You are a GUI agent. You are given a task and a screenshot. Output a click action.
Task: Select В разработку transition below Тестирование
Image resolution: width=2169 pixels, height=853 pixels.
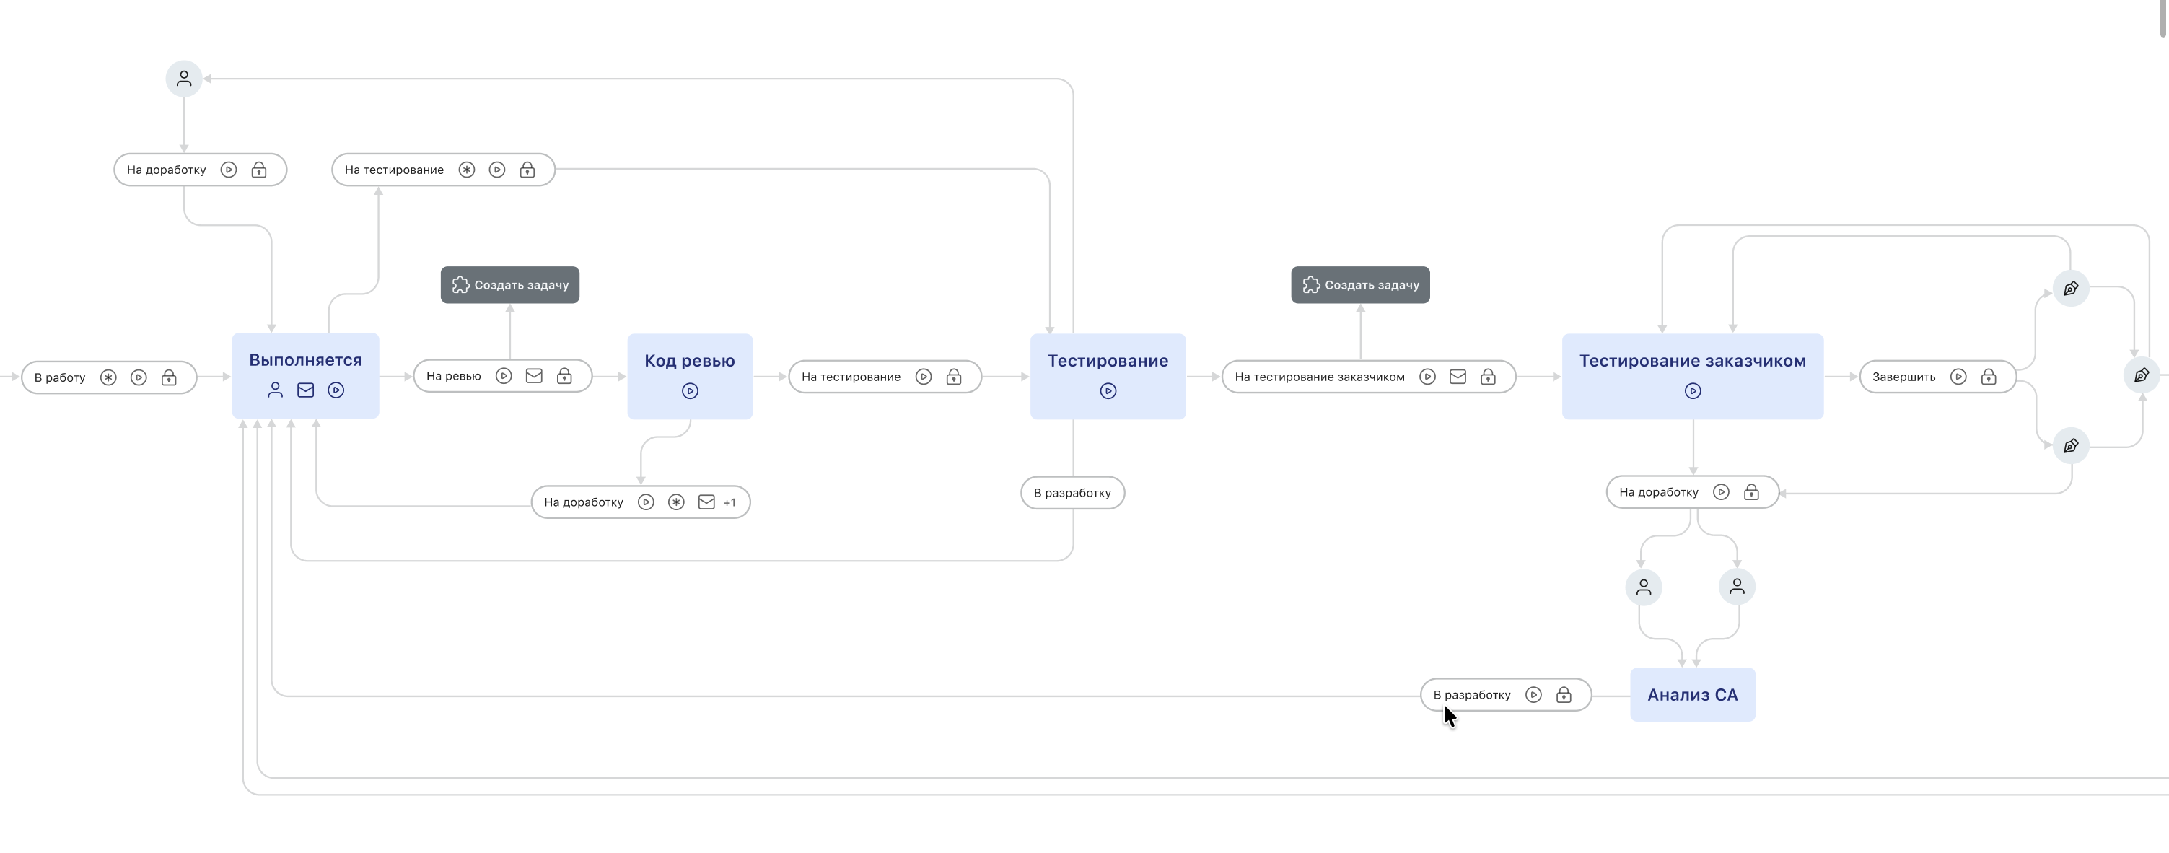(x=1072, y=494)
